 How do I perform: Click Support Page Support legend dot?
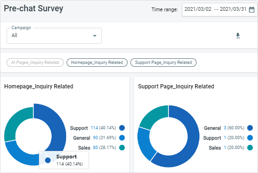[x=250, y=138]
